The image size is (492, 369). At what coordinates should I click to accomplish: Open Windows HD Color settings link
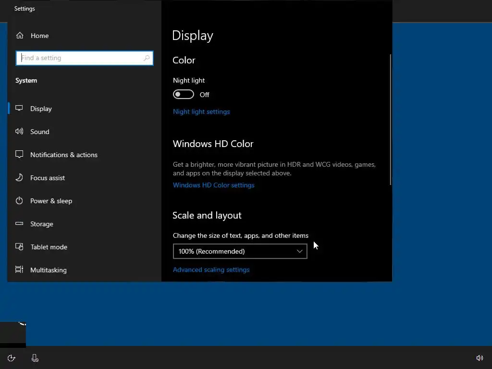[x=214, y=185]
